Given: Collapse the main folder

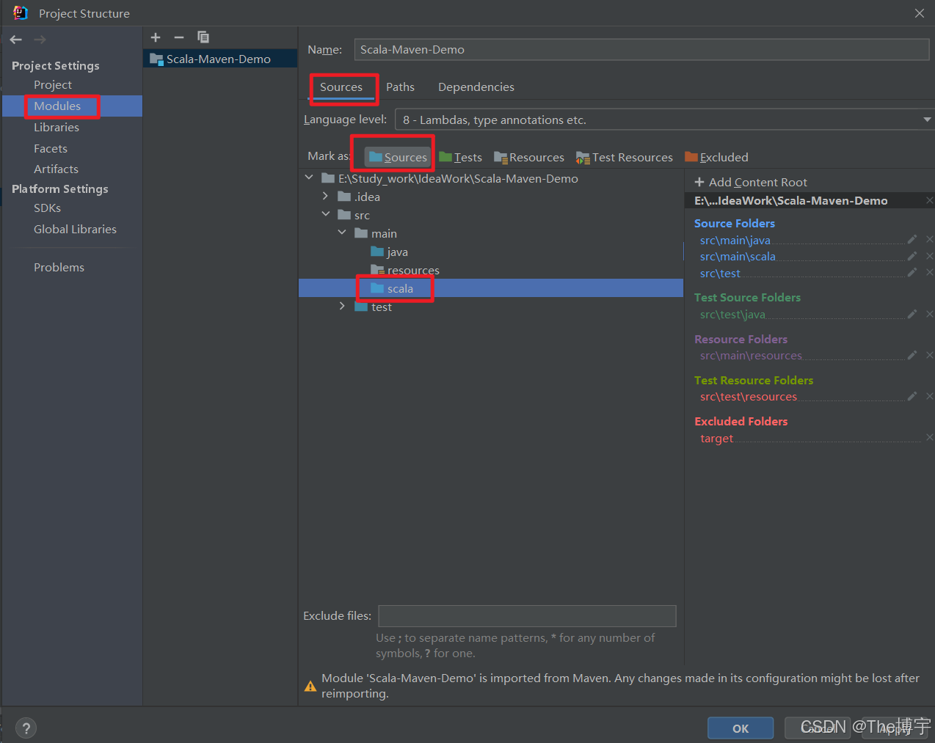Looking at the screenshot, I should point(342,233).
